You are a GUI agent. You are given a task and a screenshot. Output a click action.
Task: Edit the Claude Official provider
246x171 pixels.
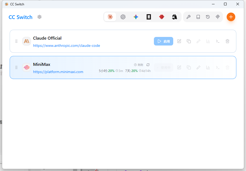(179, 41)
